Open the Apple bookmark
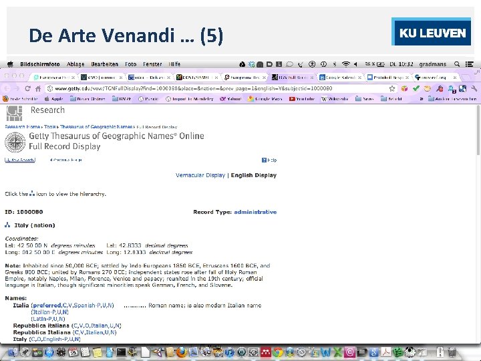 coord(53,99)
